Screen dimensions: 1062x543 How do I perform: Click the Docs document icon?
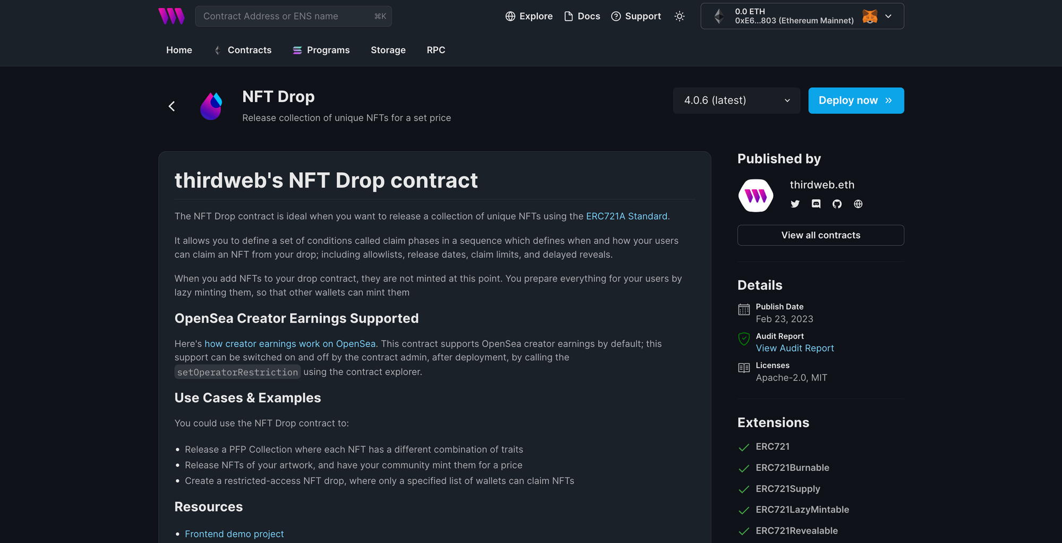[568, 16]
